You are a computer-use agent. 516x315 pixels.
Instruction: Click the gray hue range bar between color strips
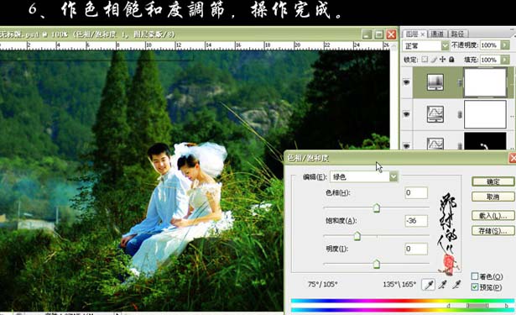477,306
